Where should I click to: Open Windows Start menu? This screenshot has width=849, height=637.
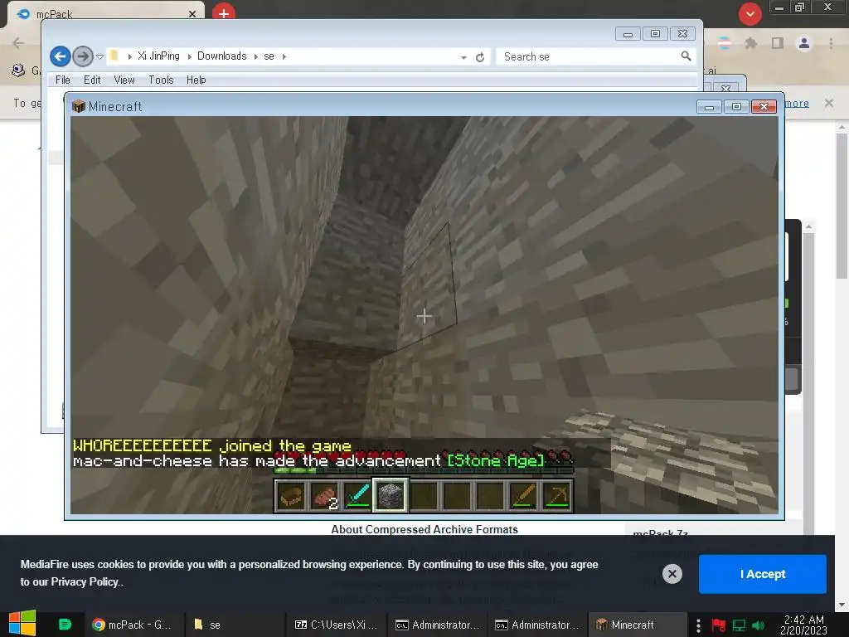click(x=22, y=624)
